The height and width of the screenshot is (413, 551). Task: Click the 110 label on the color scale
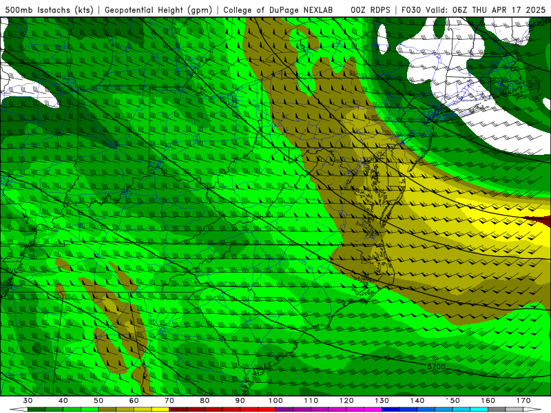coord(311,401)
